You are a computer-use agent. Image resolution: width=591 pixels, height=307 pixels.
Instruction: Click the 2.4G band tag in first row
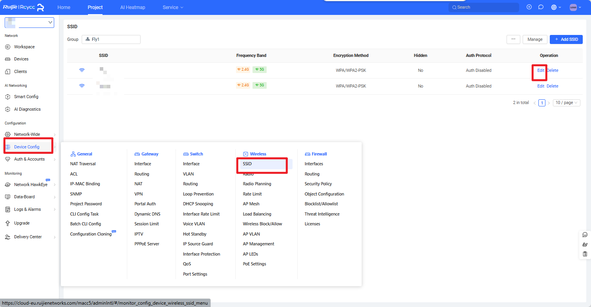pos(243,69)
